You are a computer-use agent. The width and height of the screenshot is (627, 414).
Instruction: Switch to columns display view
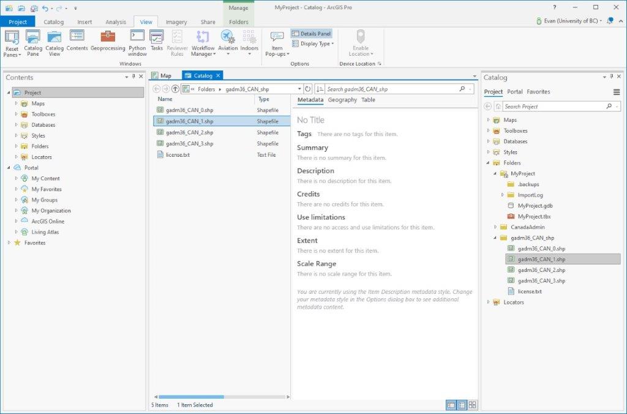pos(462,405)
